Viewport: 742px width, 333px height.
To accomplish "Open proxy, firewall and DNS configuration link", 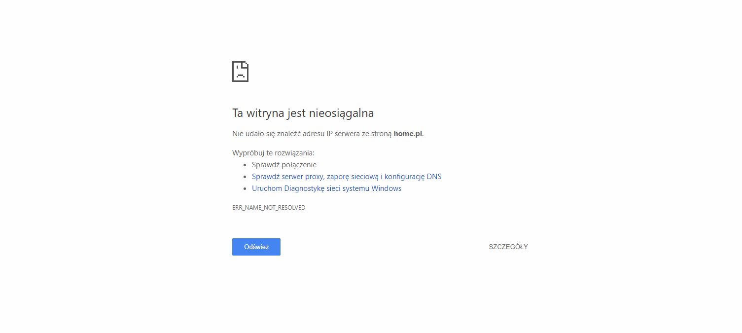I will (x=347, y=177).
